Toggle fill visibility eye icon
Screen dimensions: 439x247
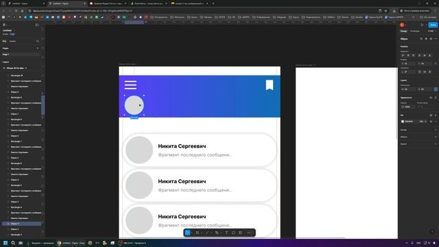click(x=431, y=121)
